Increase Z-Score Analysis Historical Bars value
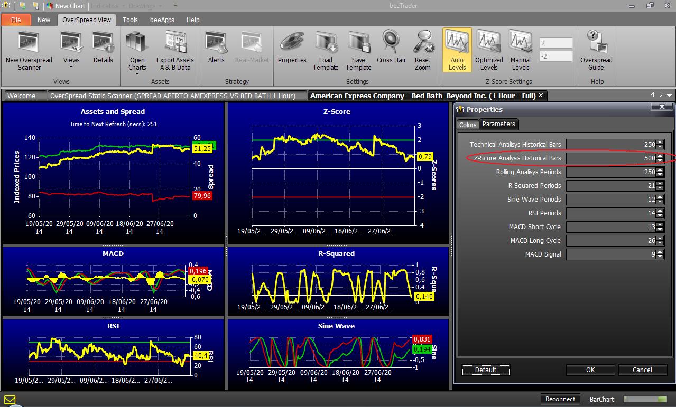The height and width of the screenshot is (407, 676). 660,156
